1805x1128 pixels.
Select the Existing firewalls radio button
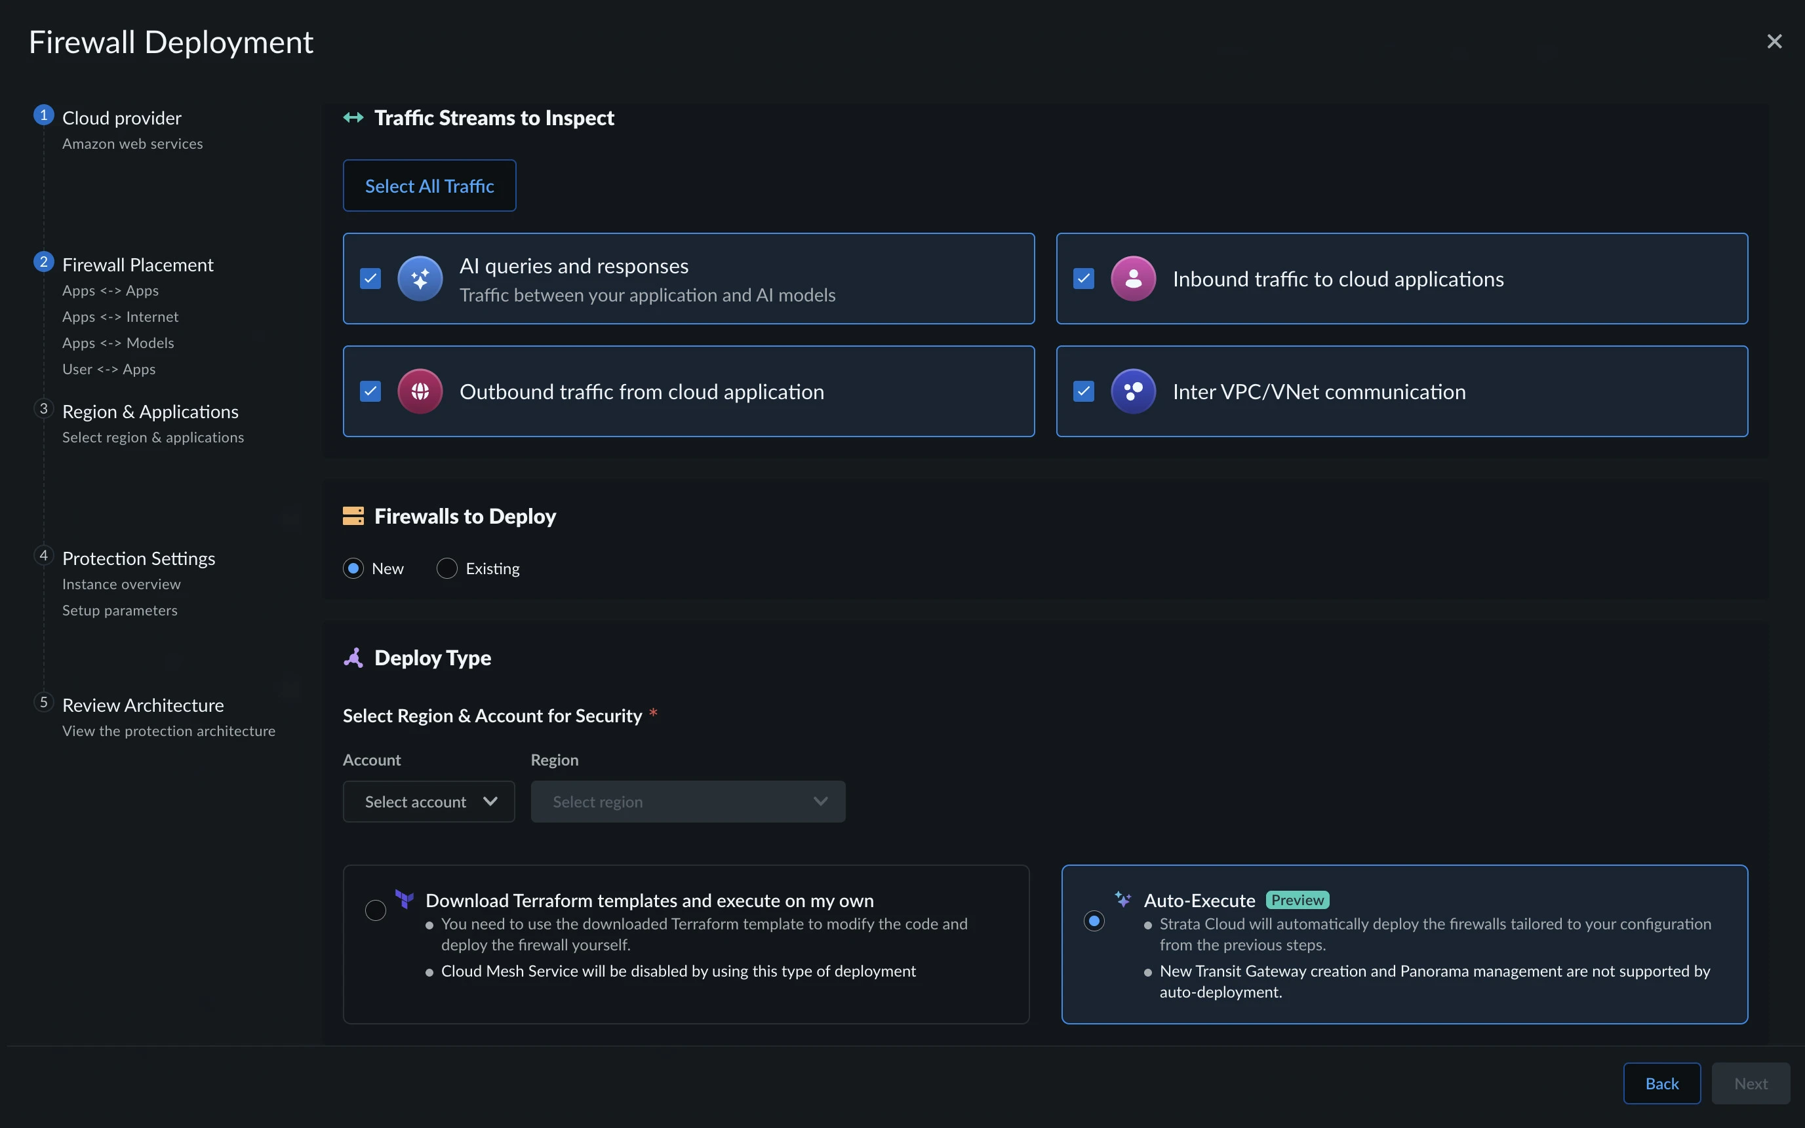(447, 568)
